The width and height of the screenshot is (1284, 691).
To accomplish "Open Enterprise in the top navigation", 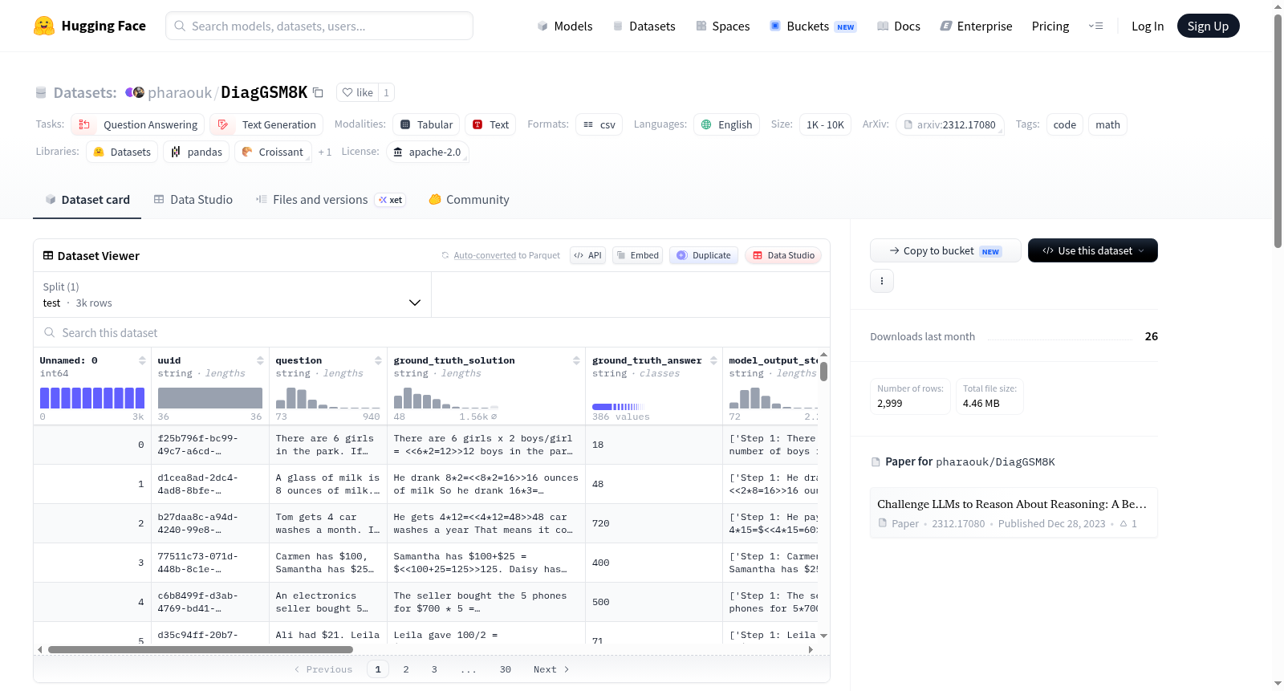I will click(976, 26).
